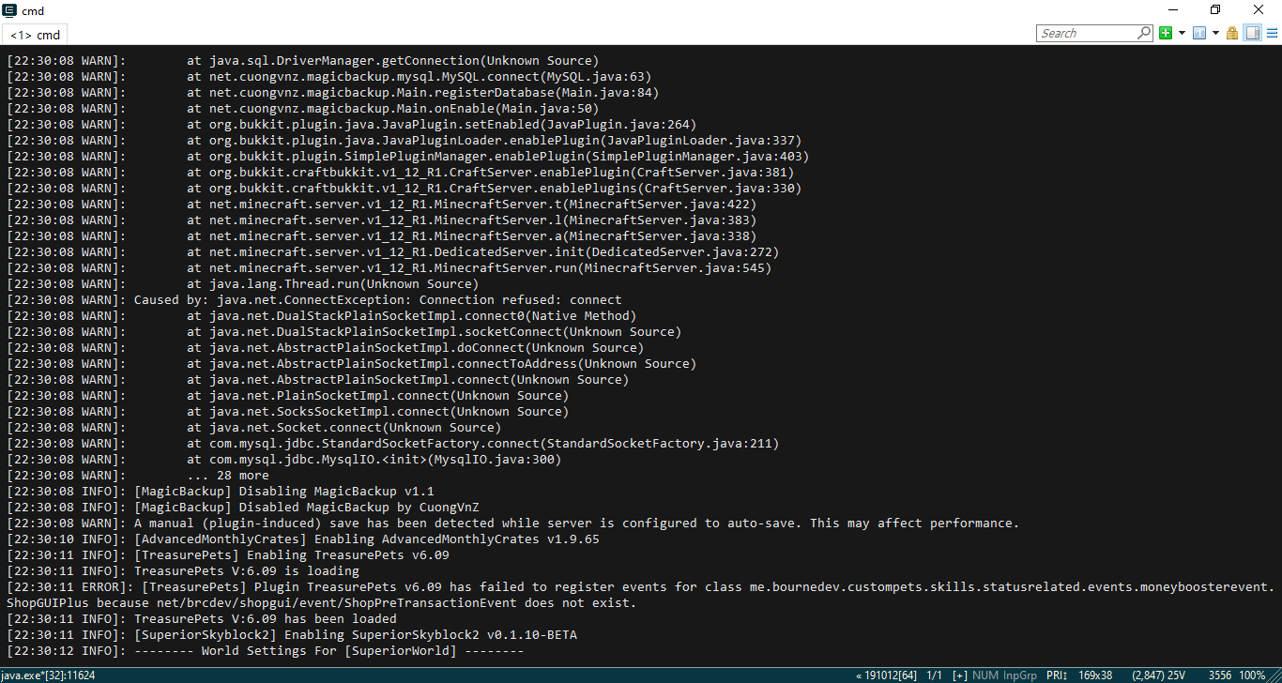This screenshot has height=683, width=1282.
Task: Click the resize grip at the status bar corner
Action: [x=1274, y=675]
